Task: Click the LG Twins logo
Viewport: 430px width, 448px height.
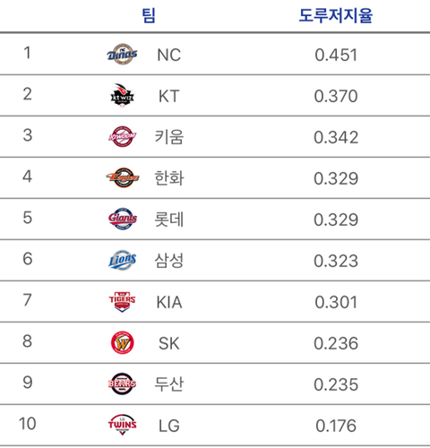Action: pyautogui.click(x=122, y=425)
